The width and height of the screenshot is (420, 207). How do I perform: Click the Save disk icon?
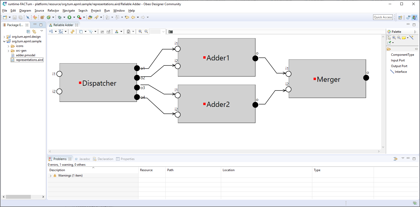pyautogui.click(x=15, y=17)
